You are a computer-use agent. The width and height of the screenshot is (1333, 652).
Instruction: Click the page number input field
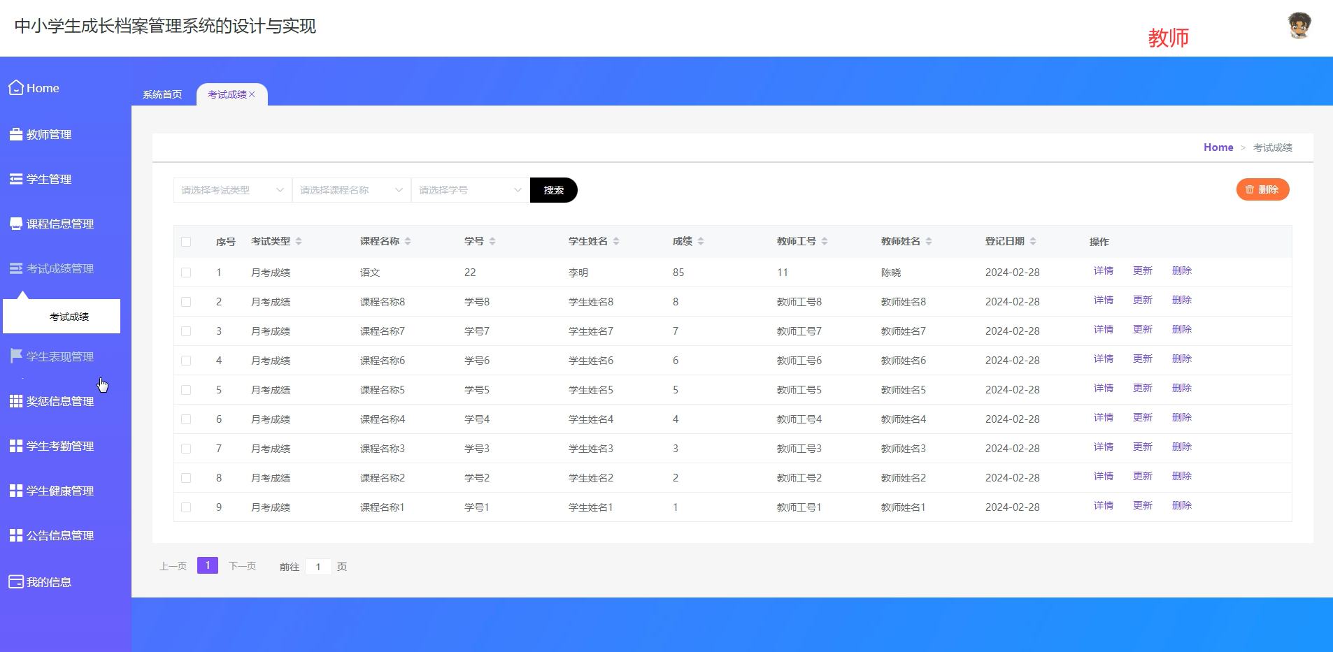[318, 567]
